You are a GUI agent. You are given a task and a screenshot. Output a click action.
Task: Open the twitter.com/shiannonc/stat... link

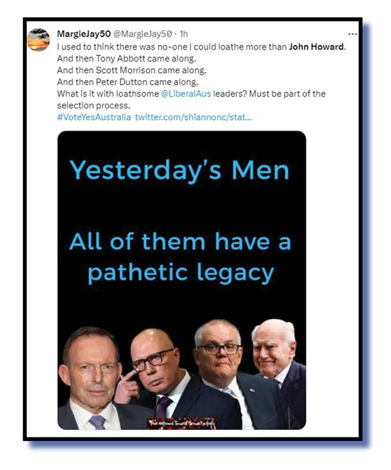[193, 117]
